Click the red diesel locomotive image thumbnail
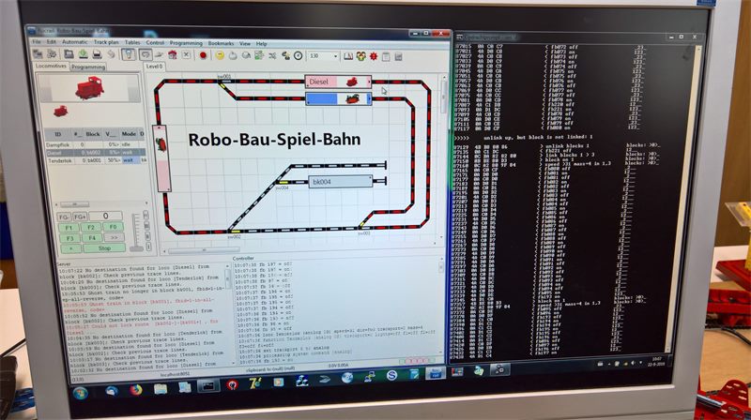Image resolution: width=751 pixels, height=420 pixels. click(89, 88)
